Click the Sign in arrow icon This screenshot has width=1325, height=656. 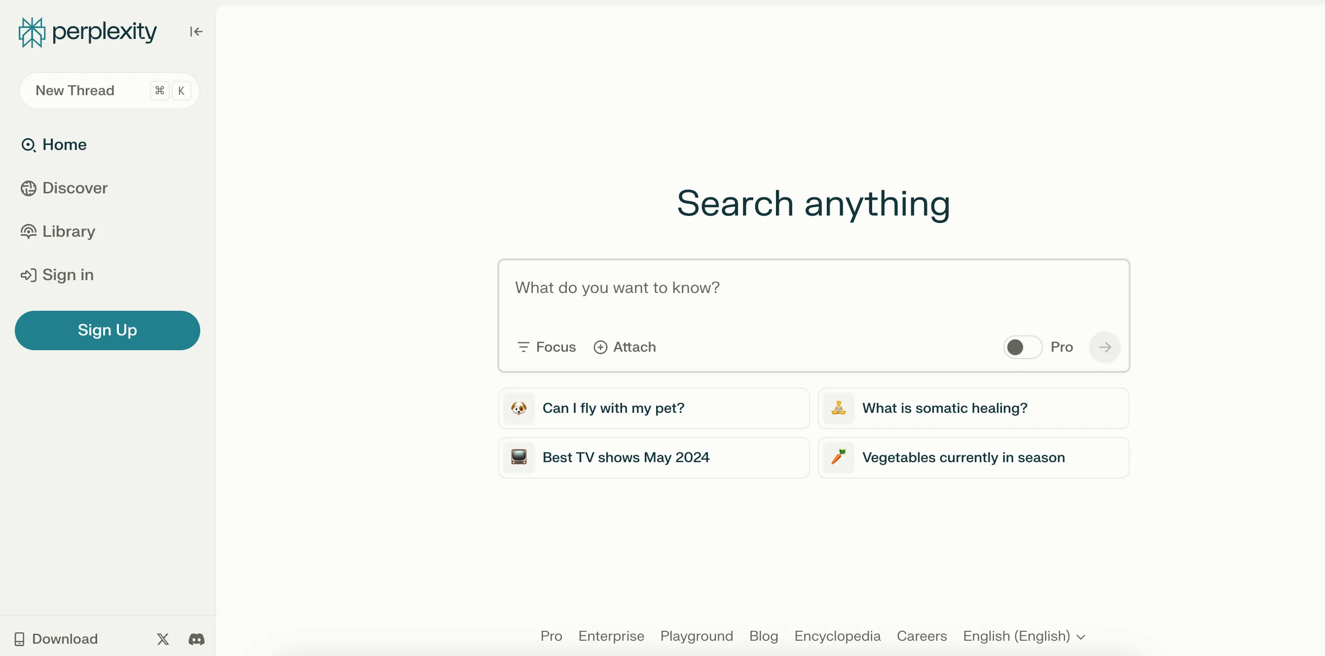[28, 276]
